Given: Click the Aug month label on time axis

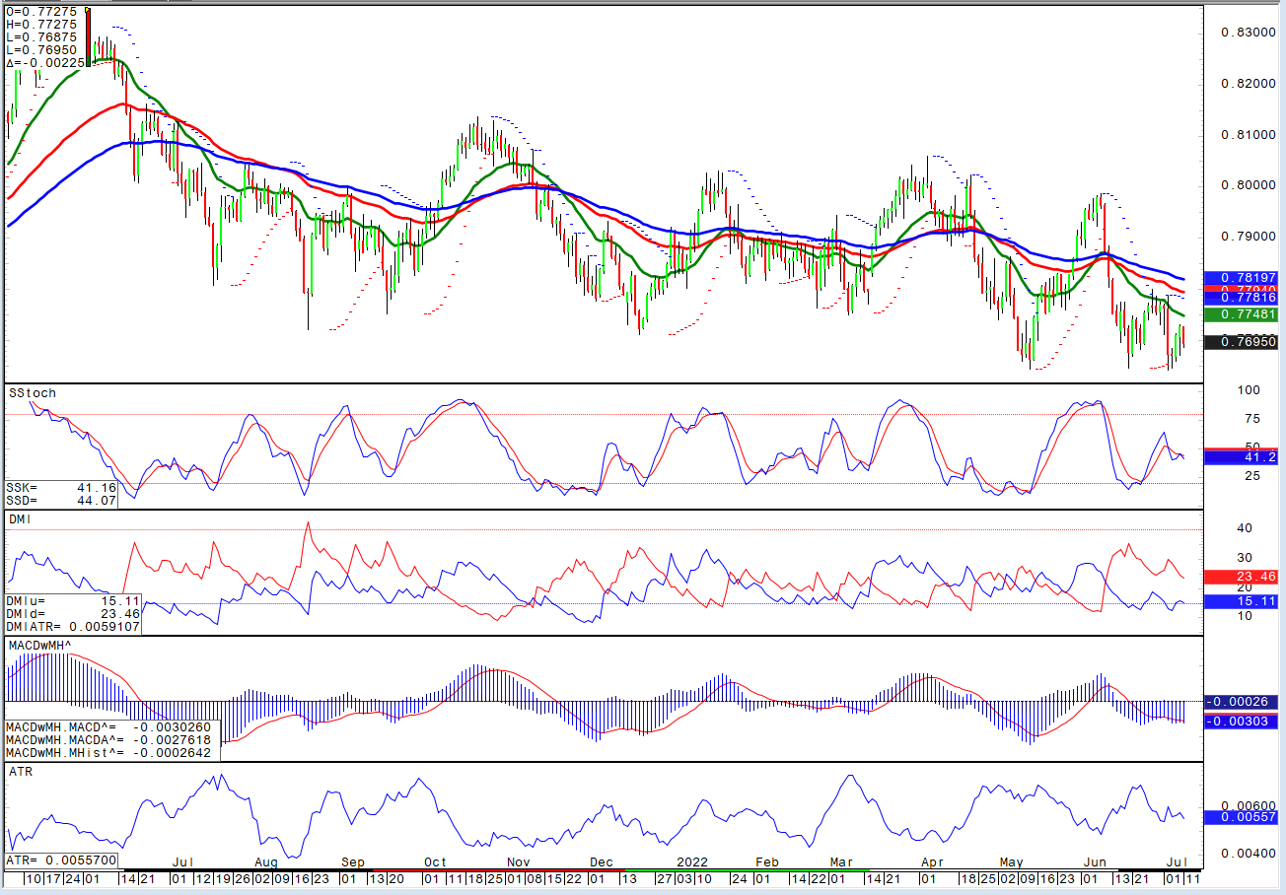Looking at the screenshot, I should coord(265,861).
